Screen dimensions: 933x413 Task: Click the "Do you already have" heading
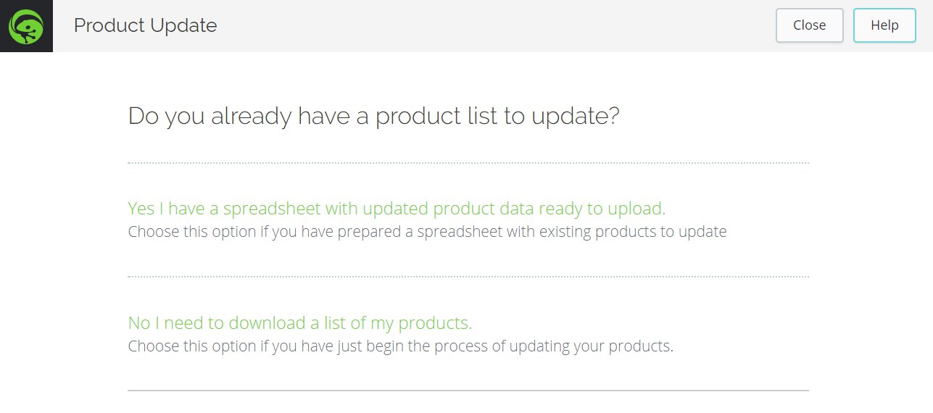tap(373, 116)
